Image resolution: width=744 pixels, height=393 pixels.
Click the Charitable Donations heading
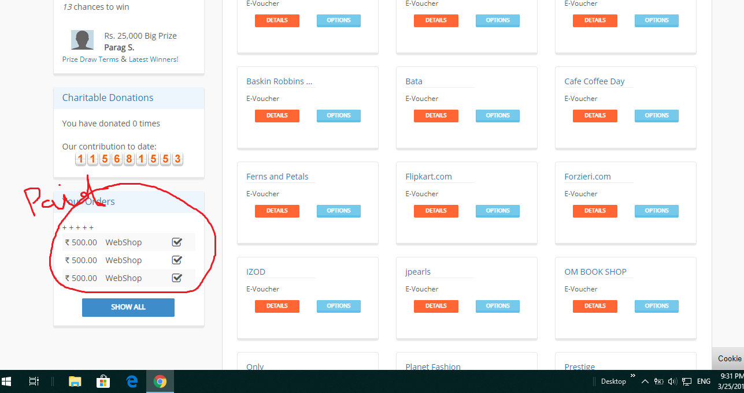click(108, 98)
